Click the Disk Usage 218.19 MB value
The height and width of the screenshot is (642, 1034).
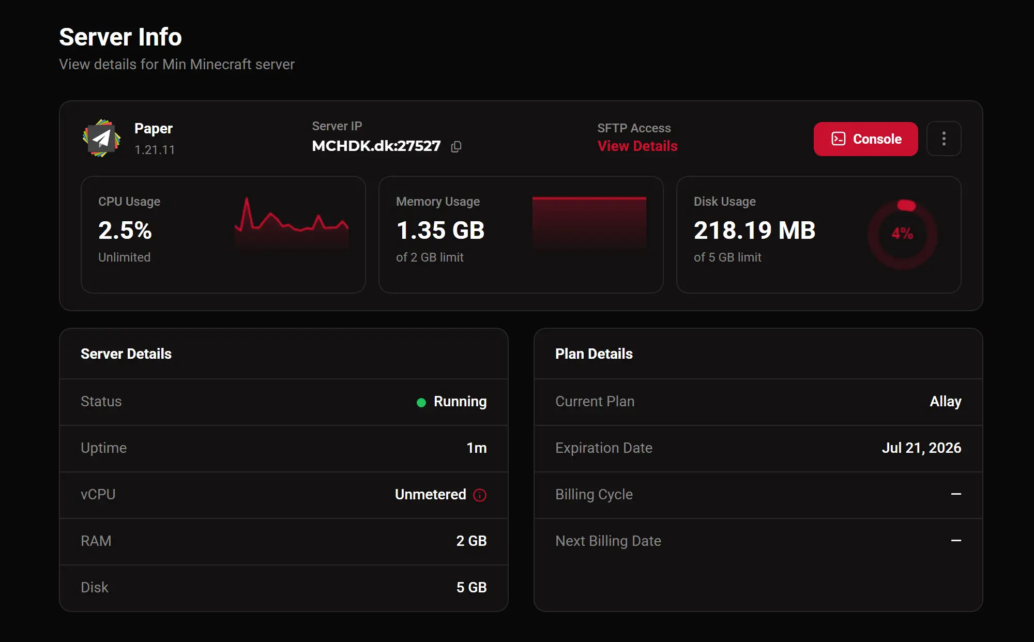point(754,231)
